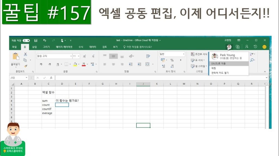
Task: Click the Undo arrow icon
Action: tap(45, 40)
